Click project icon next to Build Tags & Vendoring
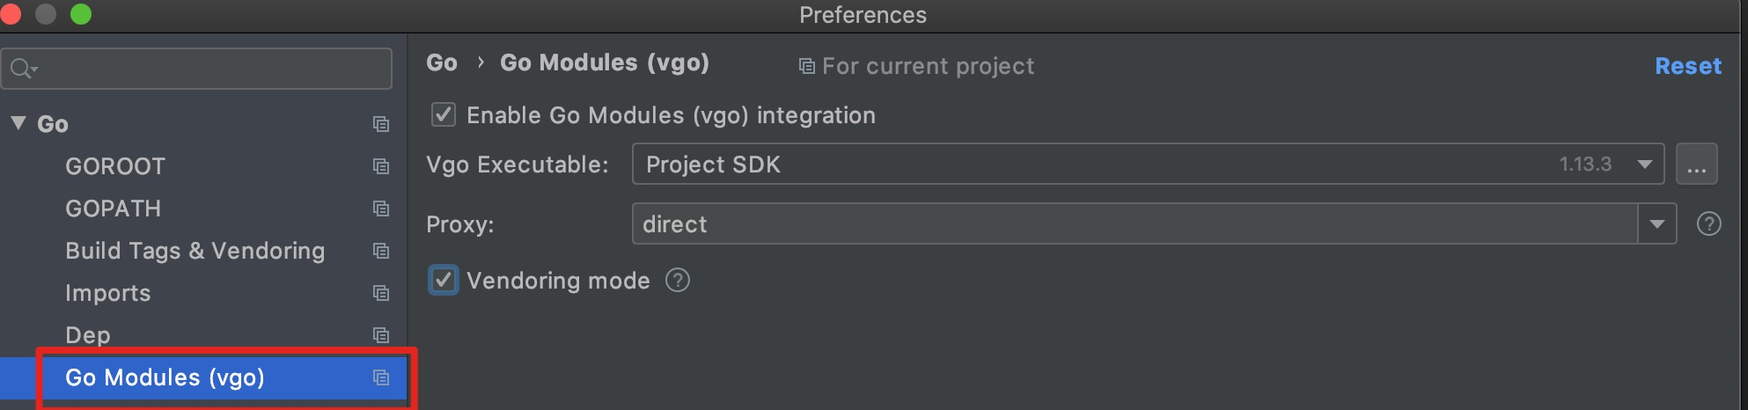This screenshot has height=410, width=1748. tap(381, 251)
